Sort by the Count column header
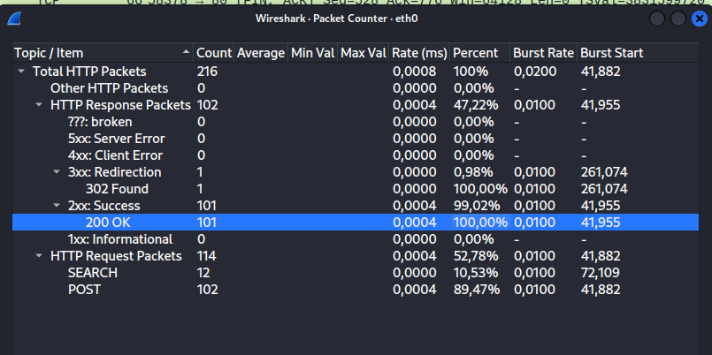Viewport: 712px width, 355px height. tap(213, 53)
